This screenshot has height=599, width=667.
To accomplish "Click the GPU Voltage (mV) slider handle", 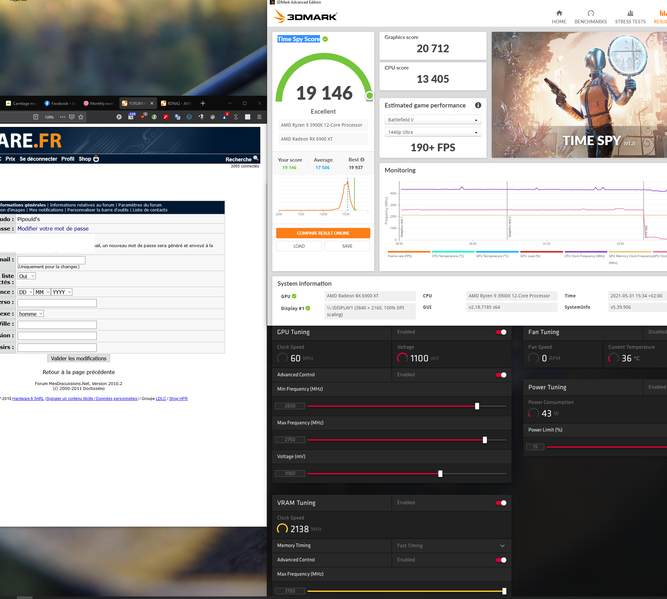I will [x=440, y=474].
